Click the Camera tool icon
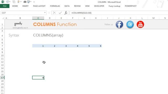This screenshot has height=94, width=168. tap(25, 2)
